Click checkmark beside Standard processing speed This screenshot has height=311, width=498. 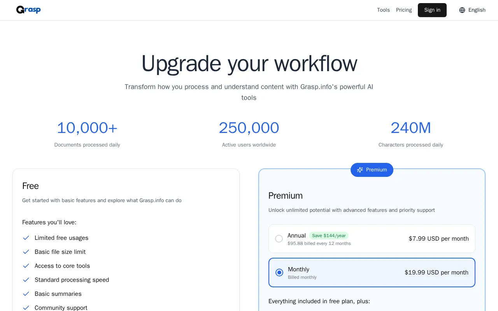tap(26, 280)
